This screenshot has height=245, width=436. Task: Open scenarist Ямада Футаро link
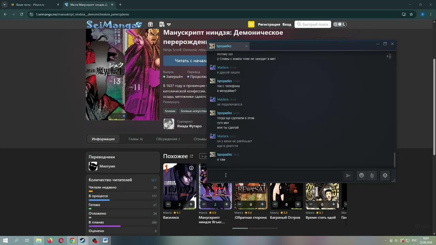click(x=189, y=126)
